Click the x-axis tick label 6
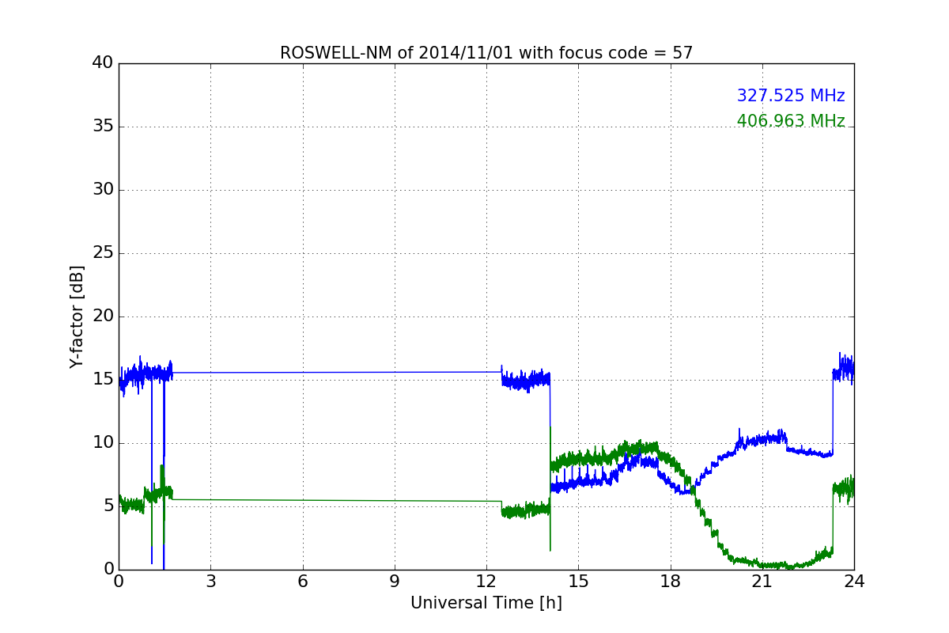949x633 pixels. click(x=303, y=582)
